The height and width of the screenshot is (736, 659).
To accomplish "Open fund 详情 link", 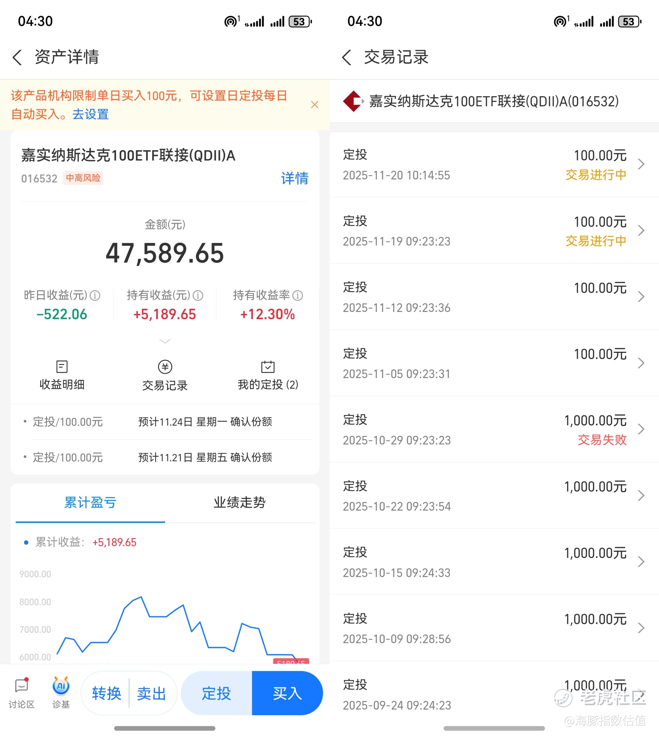I will click(294, 178).
